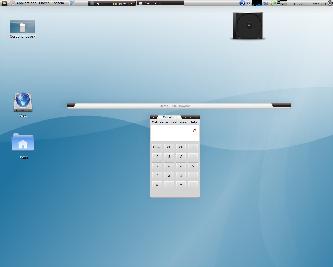Open the System menu

pyautogui.click(x=58, y=3)
